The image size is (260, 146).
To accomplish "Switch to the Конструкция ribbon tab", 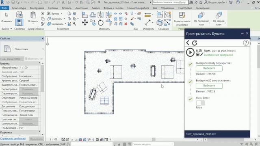I will (37, 8).
